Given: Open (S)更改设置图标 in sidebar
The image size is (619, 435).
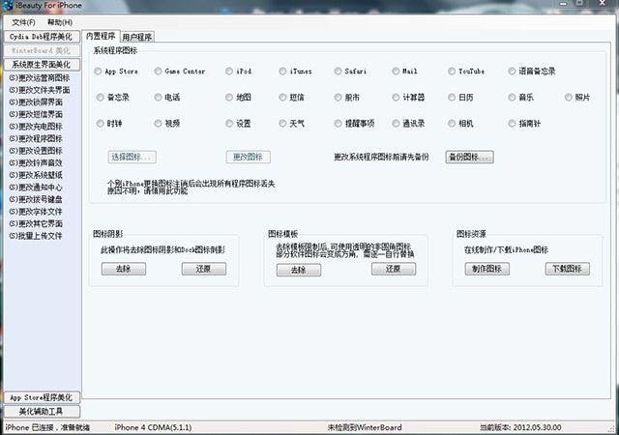Looking at the screenshot, I should click(36, 151).
